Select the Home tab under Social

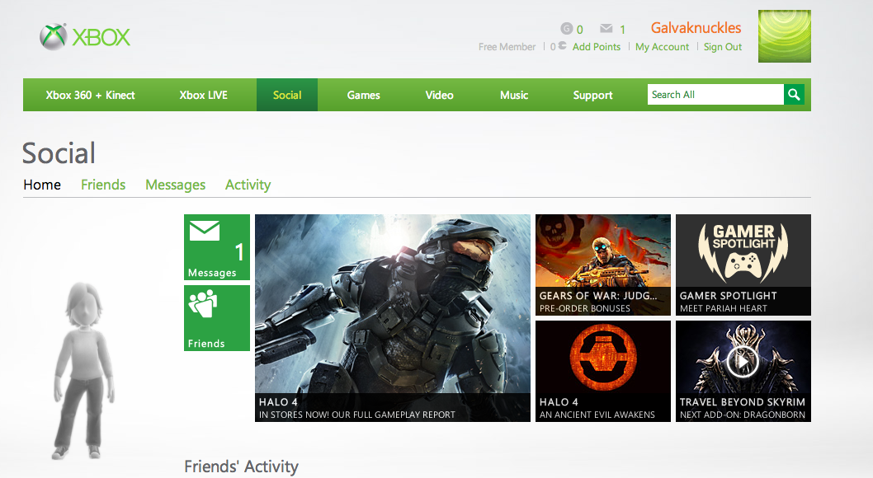point(42,185)
